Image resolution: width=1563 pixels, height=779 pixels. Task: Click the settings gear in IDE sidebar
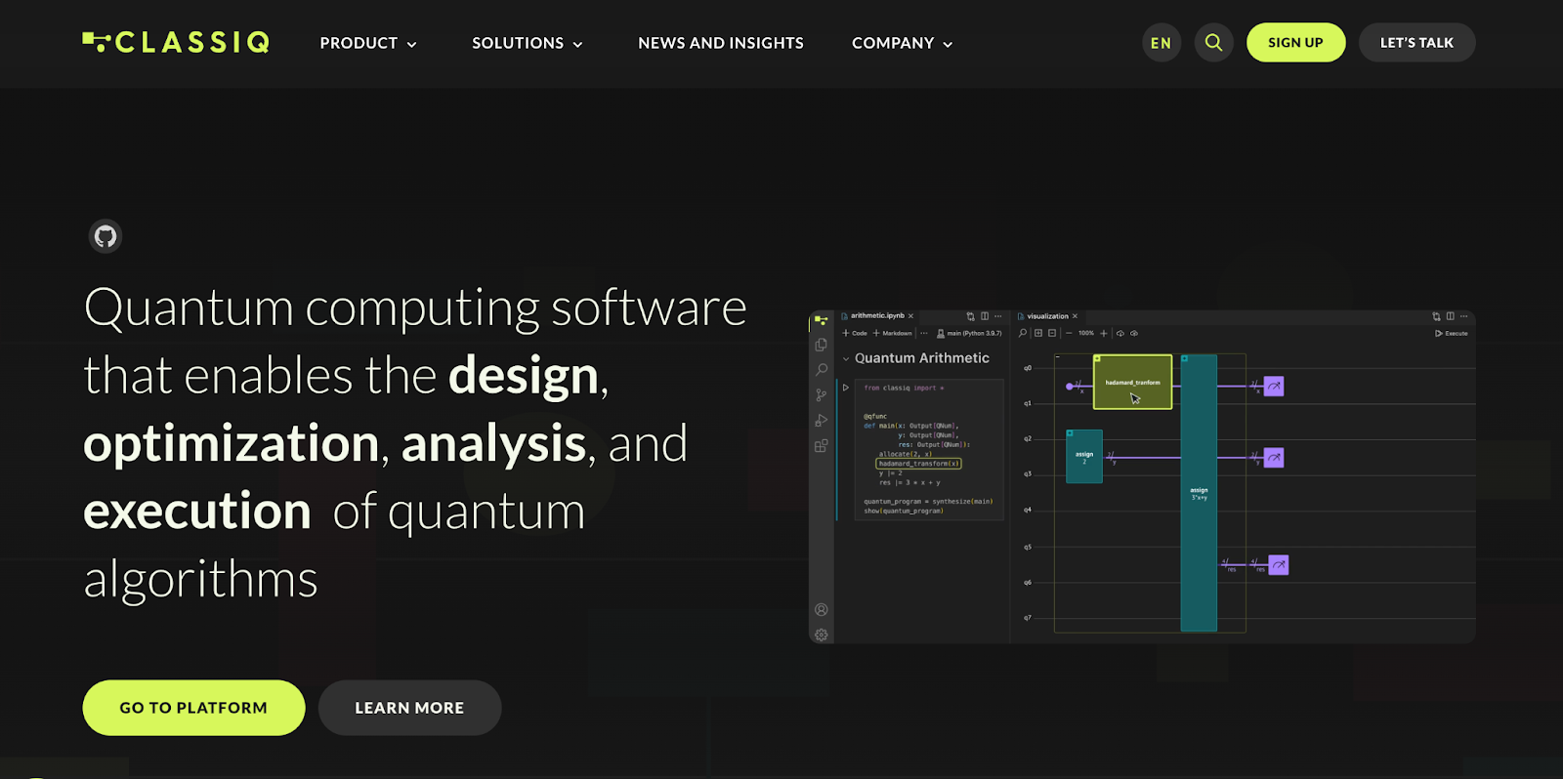(x=822, y=635)
